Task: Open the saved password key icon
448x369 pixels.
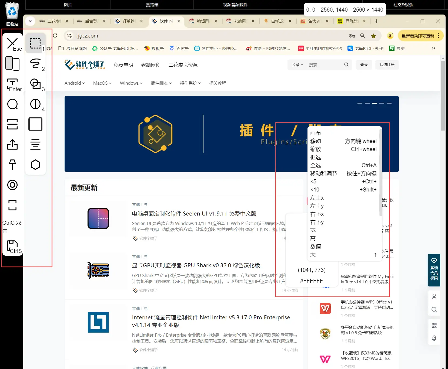Action: pyautogui.click(x=352, y=36)
